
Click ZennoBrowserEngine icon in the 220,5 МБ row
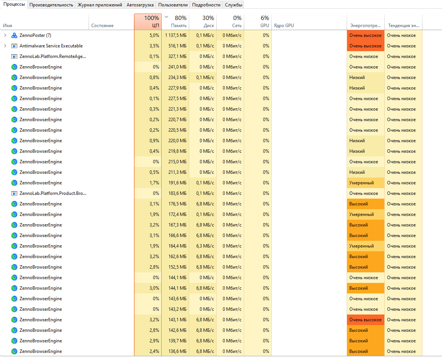tap(14, 130)
